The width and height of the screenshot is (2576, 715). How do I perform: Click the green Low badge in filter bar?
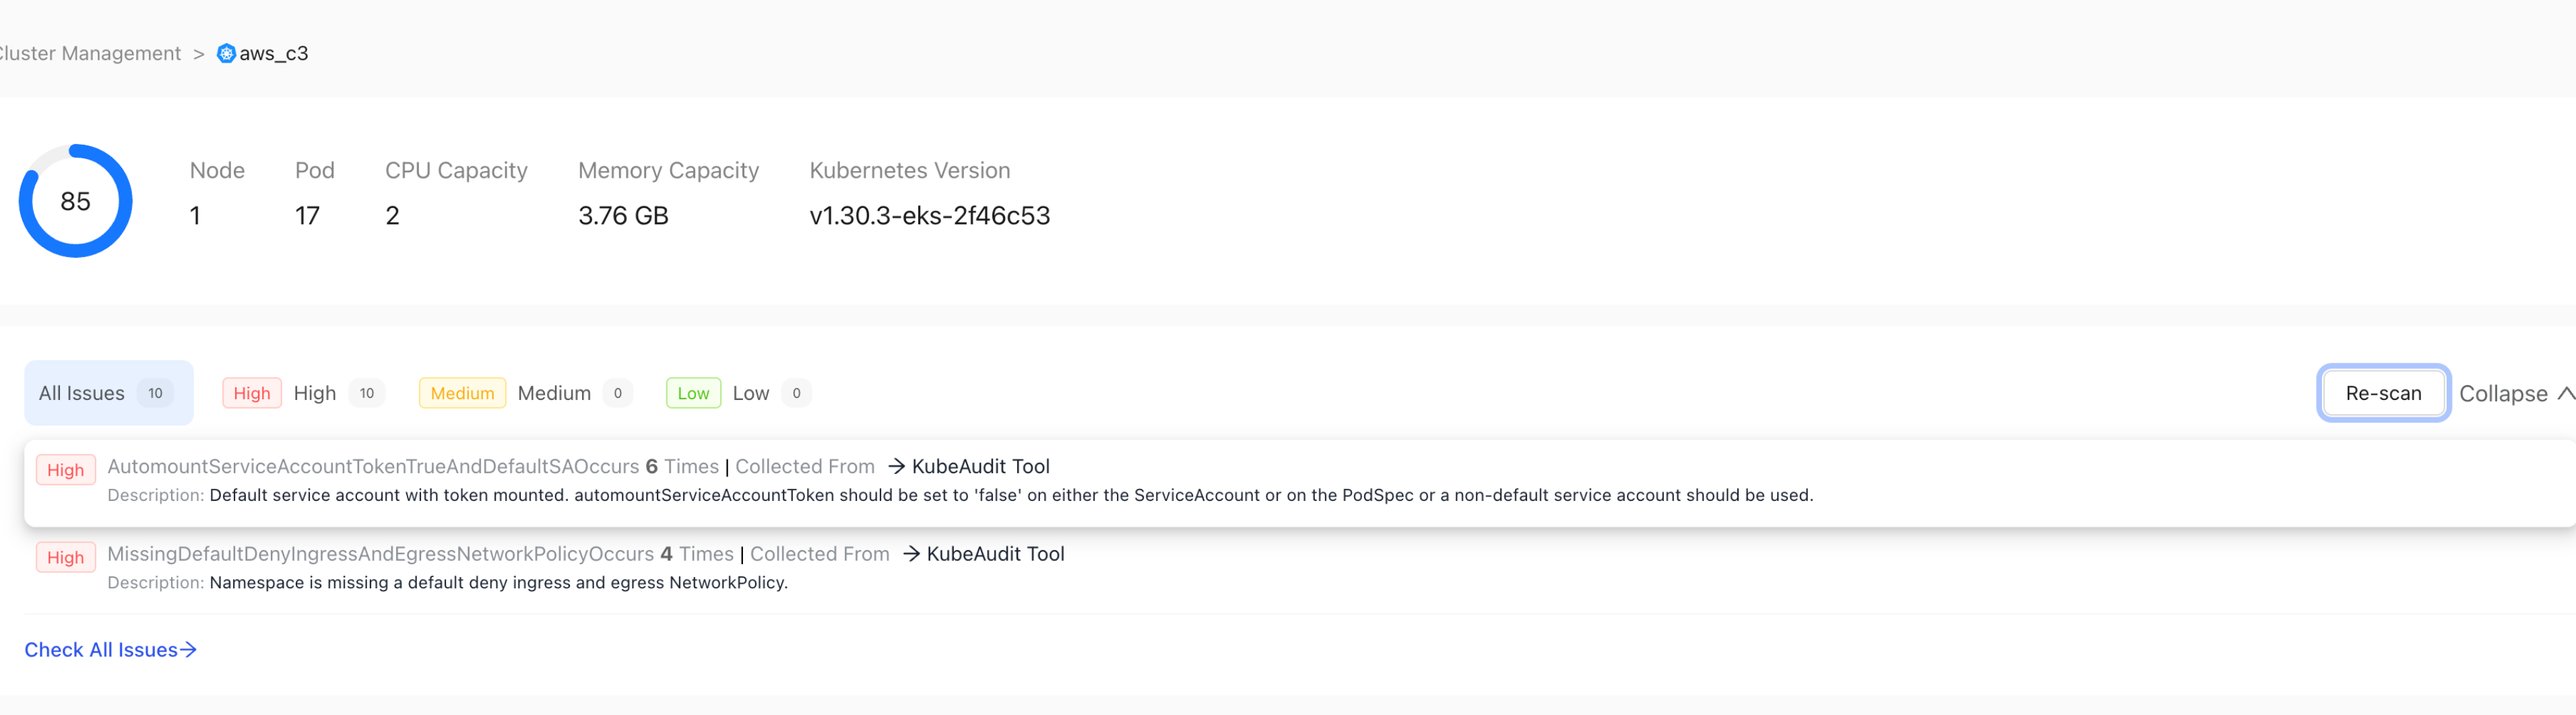pyautogui.click(x=693, y=393)
